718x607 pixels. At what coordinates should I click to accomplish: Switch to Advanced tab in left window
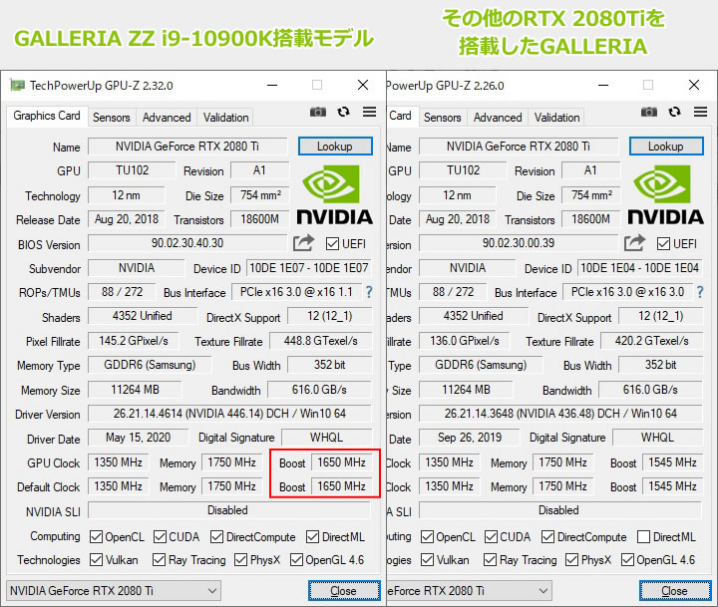tap(167, 118)
